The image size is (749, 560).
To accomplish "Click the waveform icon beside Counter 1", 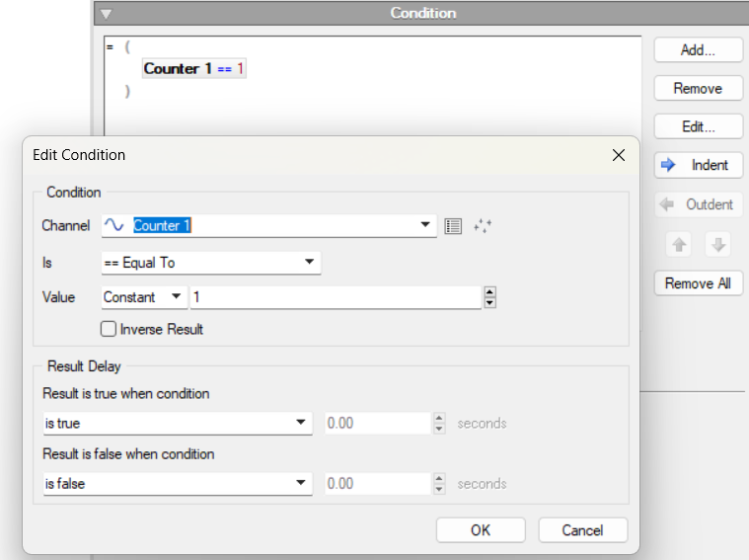I will [x=114, y=226].
